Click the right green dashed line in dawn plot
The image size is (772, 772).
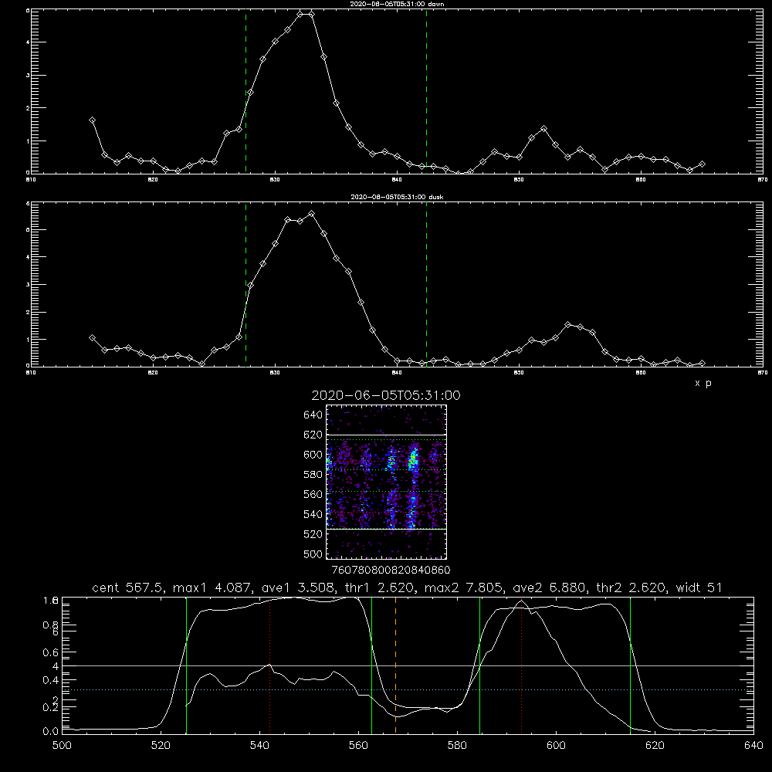426,91
